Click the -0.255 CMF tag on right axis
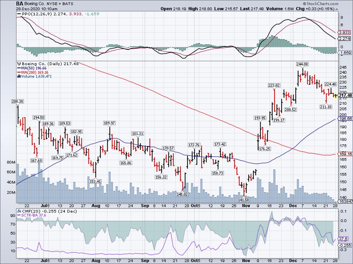This screenshot has height=264, width=353. click(345, 245)
